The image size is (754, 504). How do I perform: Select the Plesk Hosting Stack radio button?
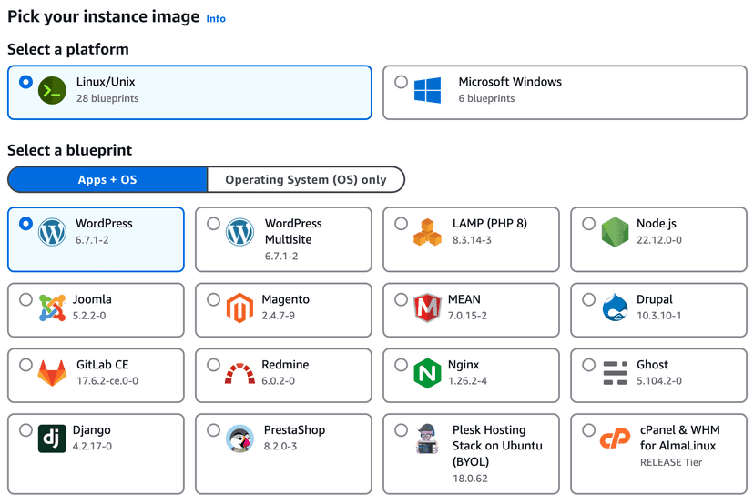pos(401,430)
